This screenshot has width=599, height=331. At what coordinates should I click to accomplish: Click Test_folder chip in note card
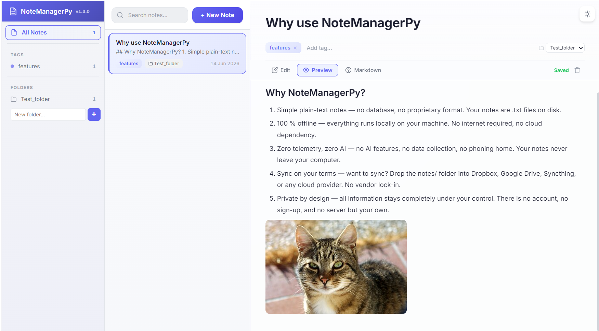(164, 63)
